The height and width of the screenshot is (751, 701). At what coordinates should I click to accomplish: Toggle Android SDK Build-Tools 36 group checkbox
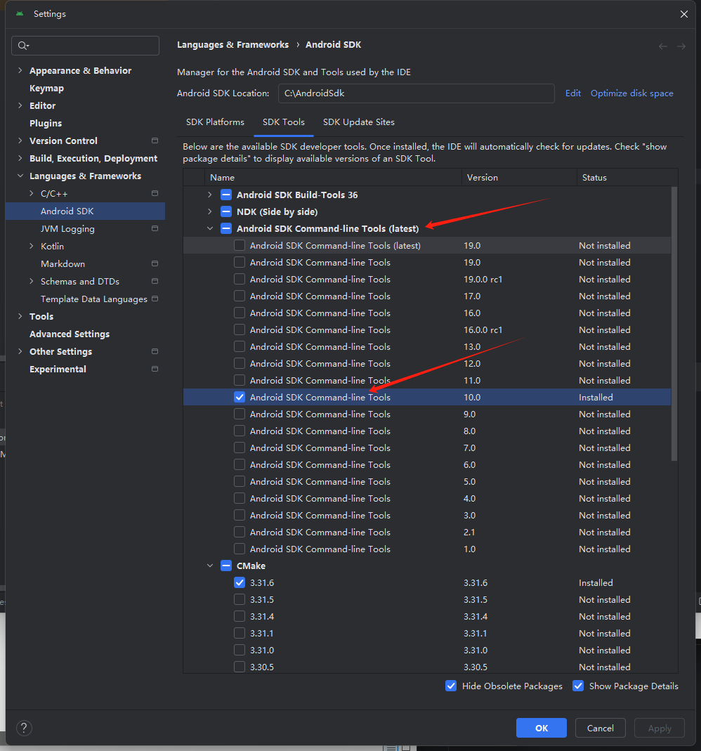pyautogui.click(x=226, y=195)
